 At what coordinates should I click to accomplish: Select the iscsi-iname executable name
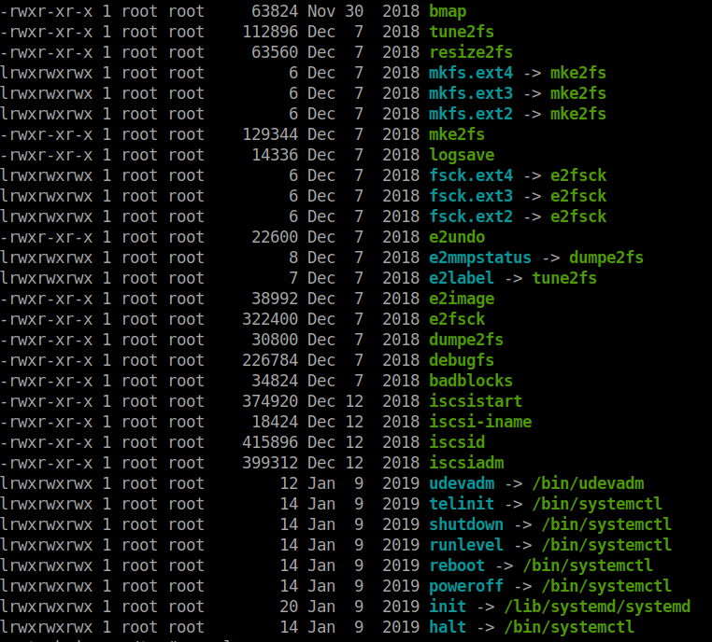[480, 422]
